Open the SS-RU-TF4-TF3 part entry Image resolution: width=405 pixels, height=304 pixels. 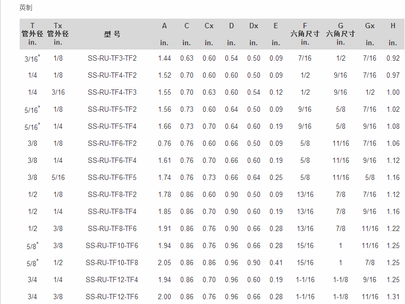(x=112, y=92)
